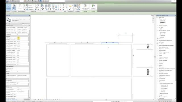Collapse Планы этажей node in Project Browser
The width and height of the screenshot is (182, 102).
pyautogui.click(x=158, y=19)
